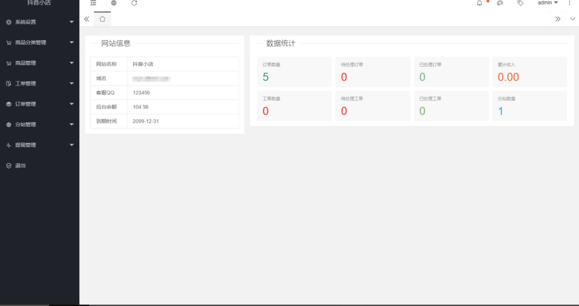Viewport: 579px width, 306px height.
Task: Click the 订单数量 statistics card
Action: [x=294, y=72]
